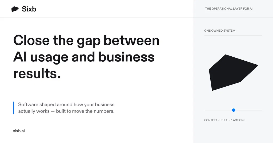Click the ONE OWNED SYSTEM heading
Image resolution: width=273 pixels, height=143 pixels.
pyautogui.click(x=220, y=31)
